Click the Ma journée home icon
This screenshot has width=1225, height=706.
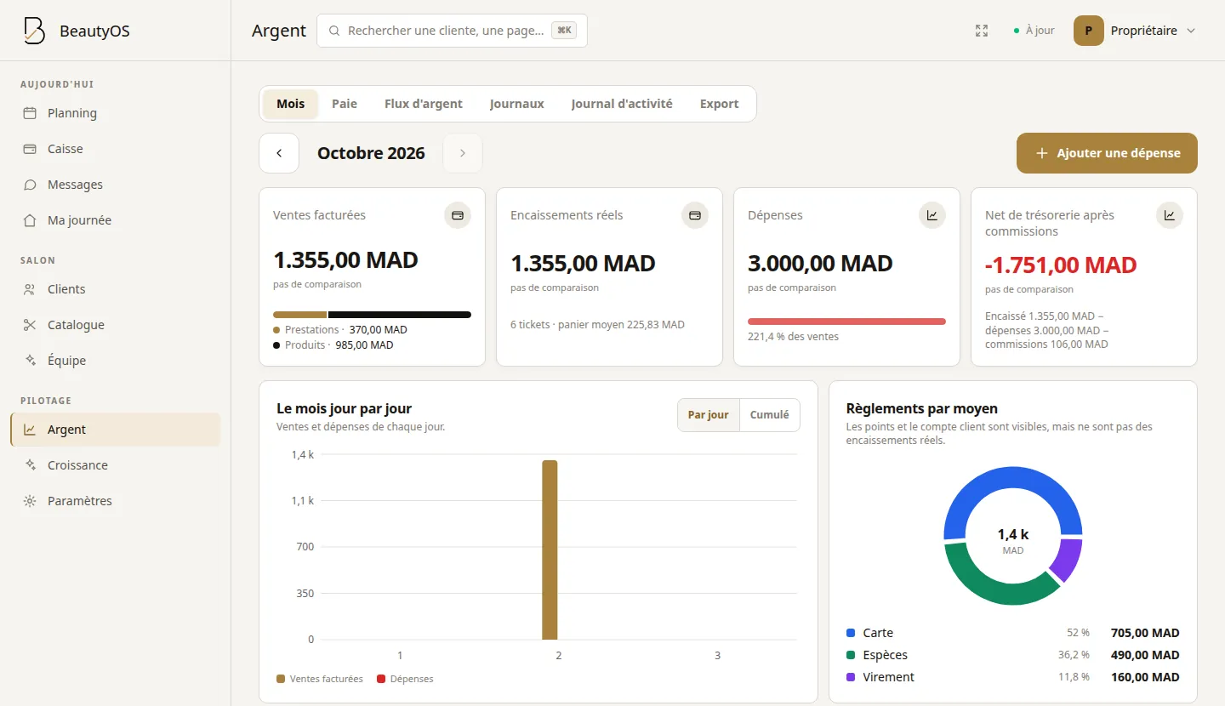30,220
